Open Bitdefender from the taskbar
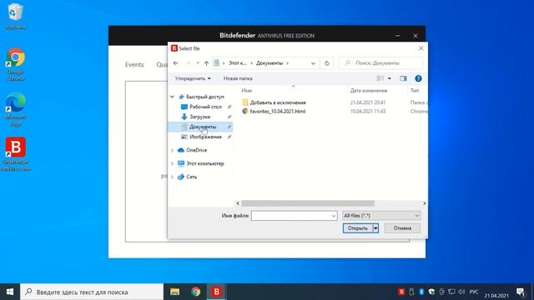 pos(216,292)
